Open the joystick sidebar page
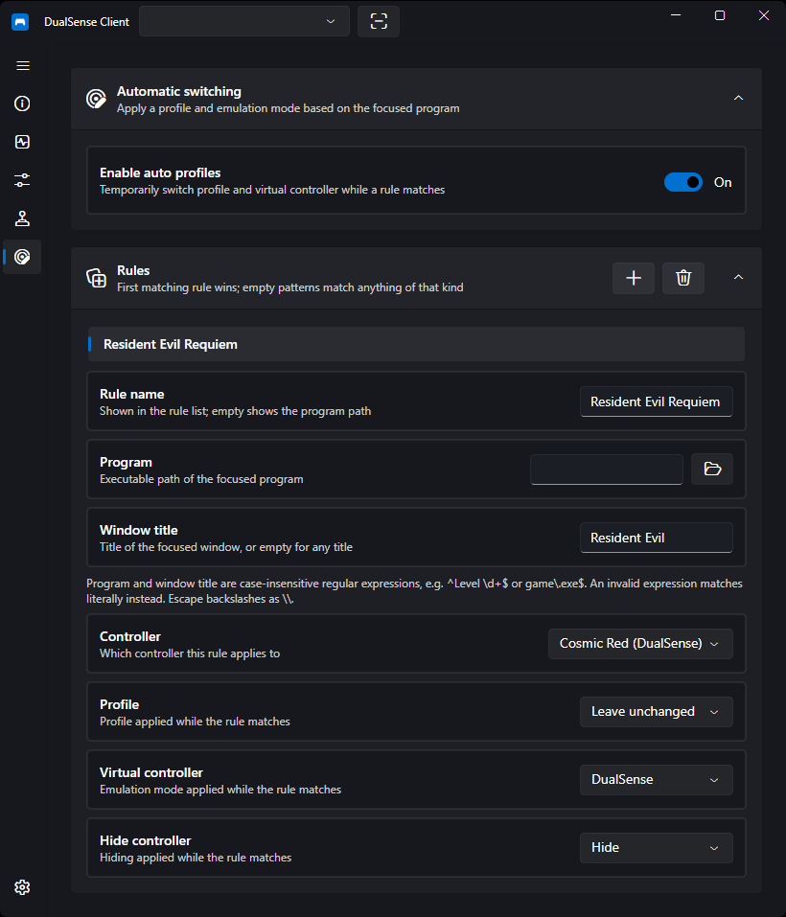The image size is (786, 917). [22, 218]
